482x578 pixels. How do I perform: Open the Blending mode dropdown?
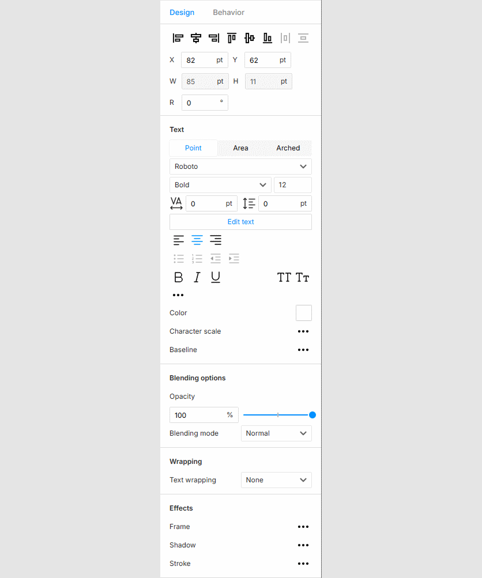pyautogui.click(x=276, y=433)
